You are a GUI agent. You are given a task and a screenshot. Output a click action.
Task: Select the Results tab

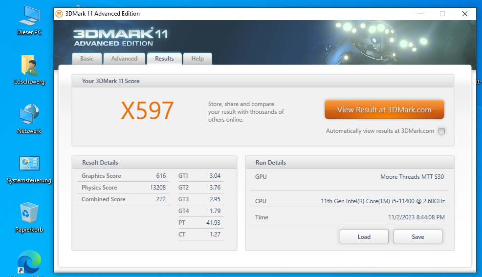164,59
